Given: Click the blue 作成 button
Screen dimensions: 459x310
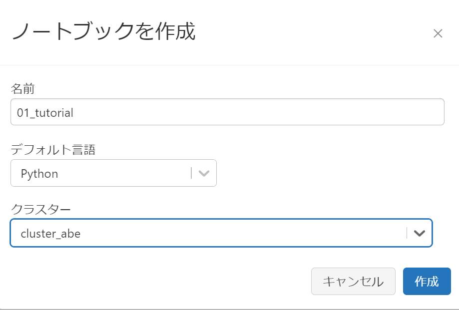Looking at the screenshot, I should tap(427, 281).
